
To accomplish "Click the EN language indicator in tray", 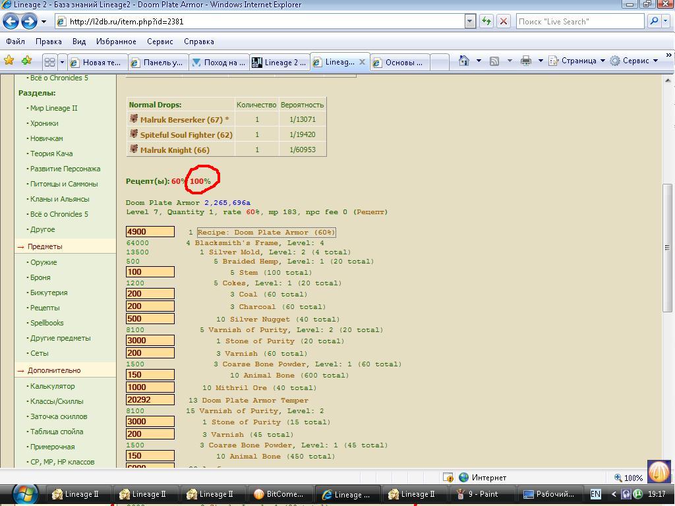I will [x=595, y=494].
